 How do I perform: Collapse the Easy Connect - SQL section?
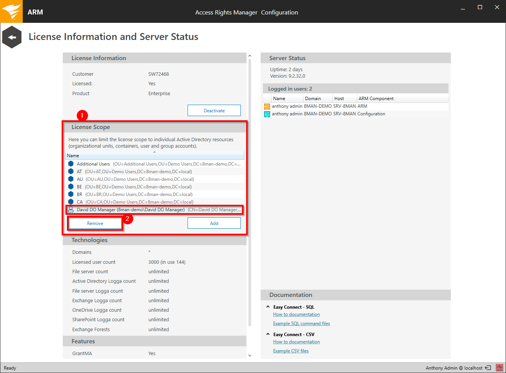pyautogui.click(x=268, y=307)
